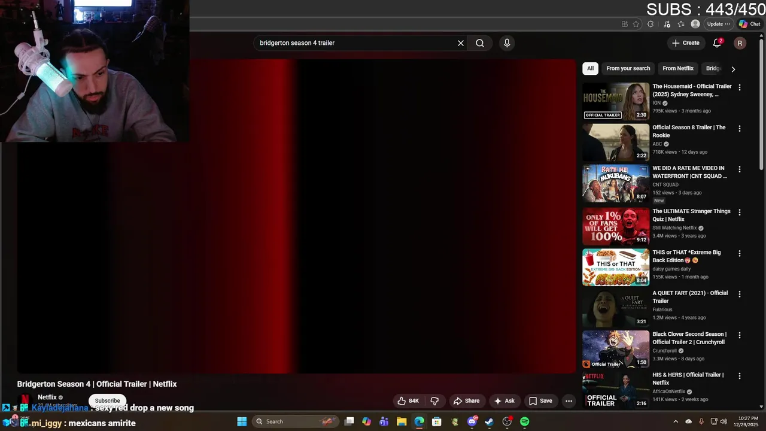Open the R account avatar menu
The width and height of the screenshot is (766, 431).
740,43
